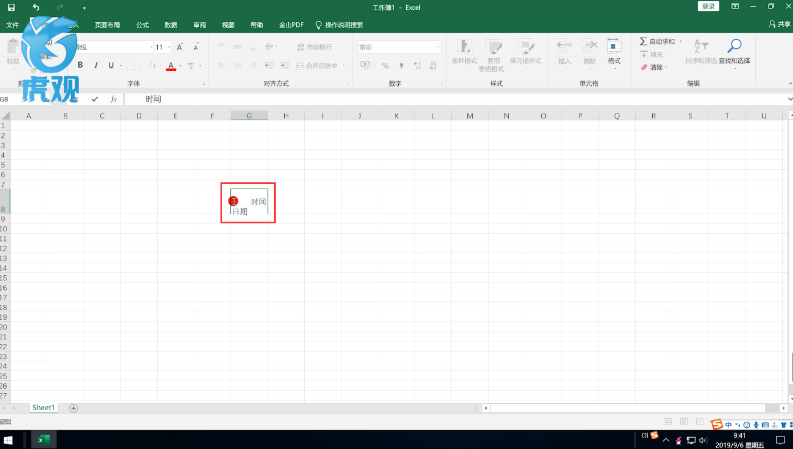This screenshot has height=449, width=793.
Task: Click the borders icon
Action: click(131, 66)
